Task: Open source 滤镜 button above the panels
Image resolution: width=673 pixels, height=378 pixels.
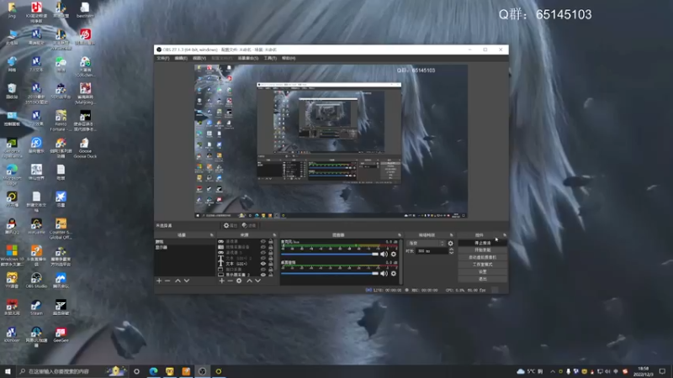Action: [249, 225]
